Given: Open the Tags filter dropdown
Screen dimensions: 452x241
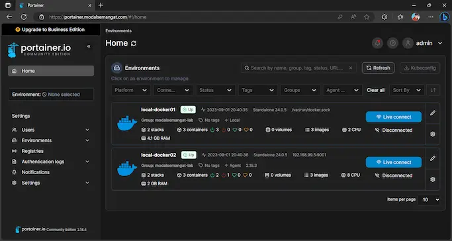Looking at the screenshot, I should (x=258, y=90).
